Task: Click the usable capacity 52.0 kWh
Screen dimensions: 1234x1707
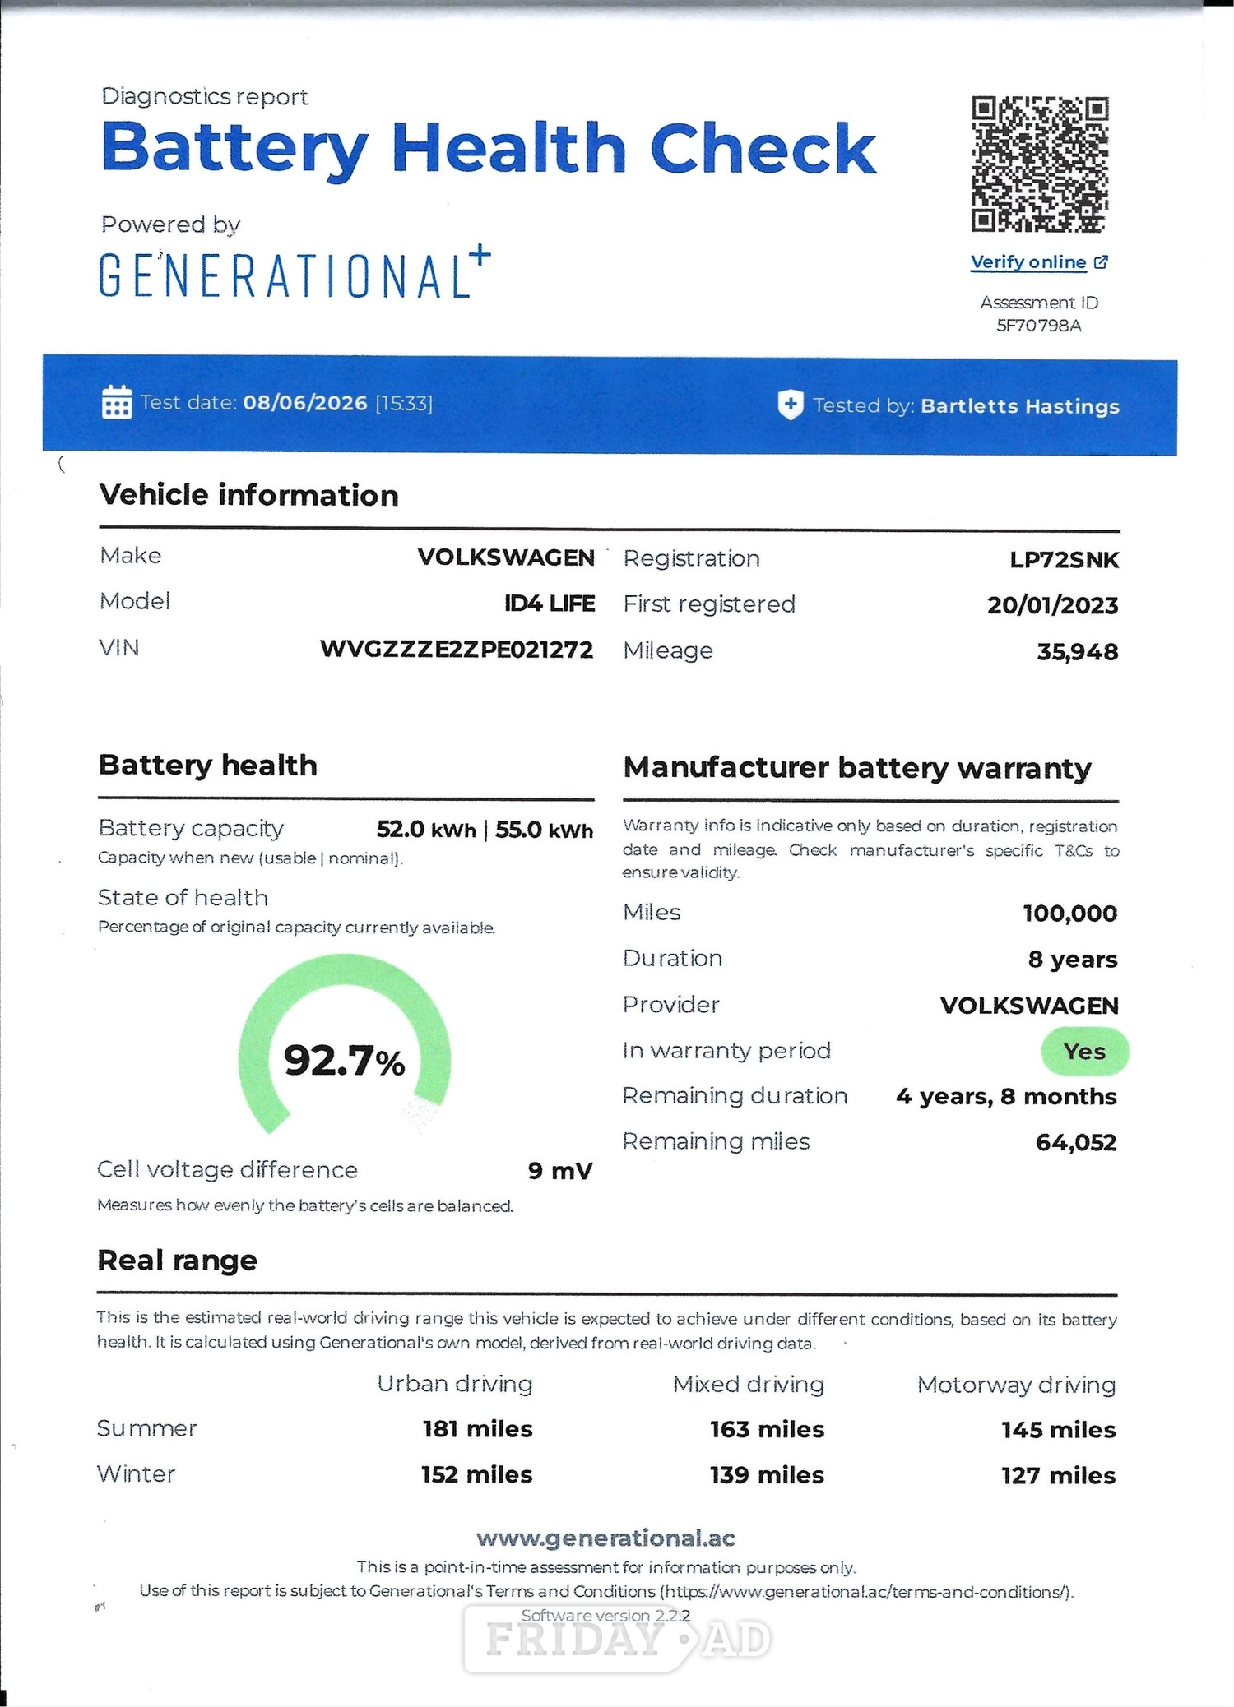Action: 426,830
